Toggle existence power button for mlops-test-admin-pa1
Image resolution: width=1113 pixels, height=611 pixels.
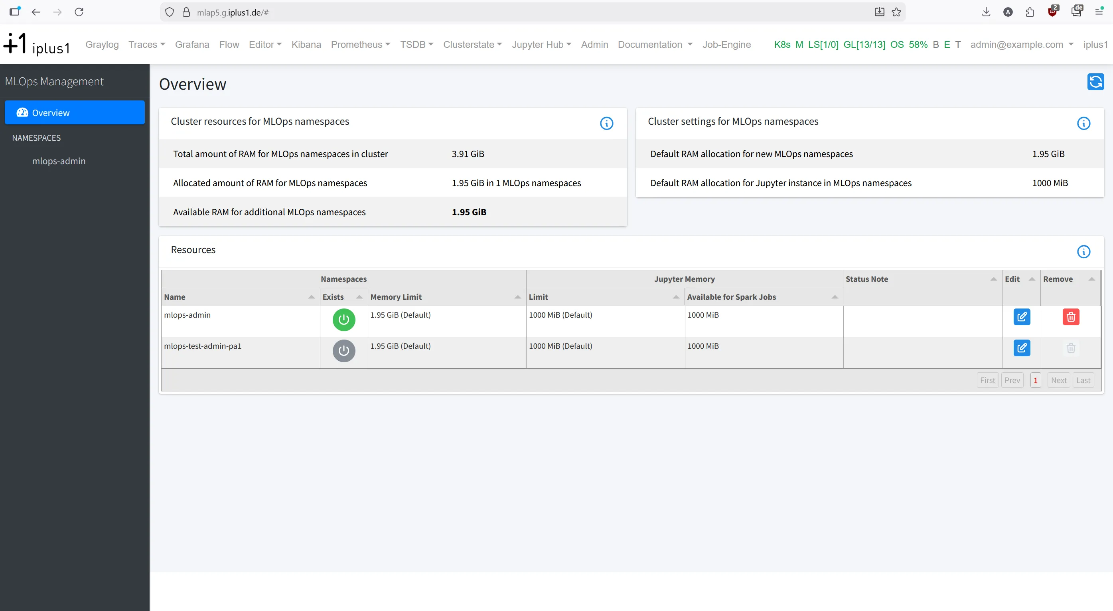coord(343,351)
